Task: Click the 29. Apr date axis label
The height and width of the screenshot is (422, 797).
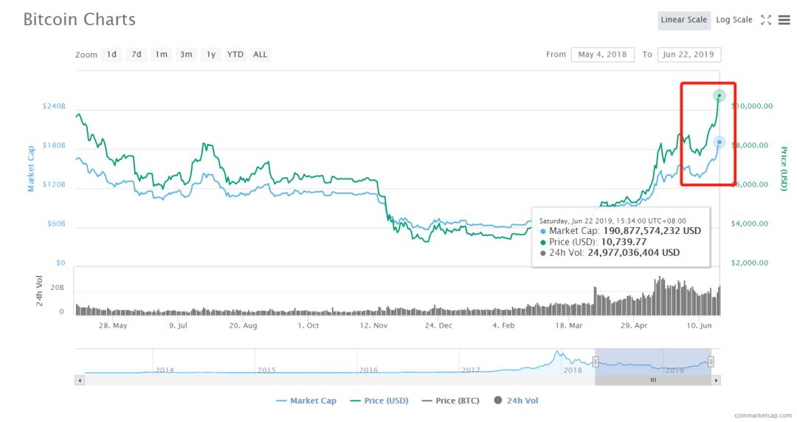Action: (x=634, y=325)
